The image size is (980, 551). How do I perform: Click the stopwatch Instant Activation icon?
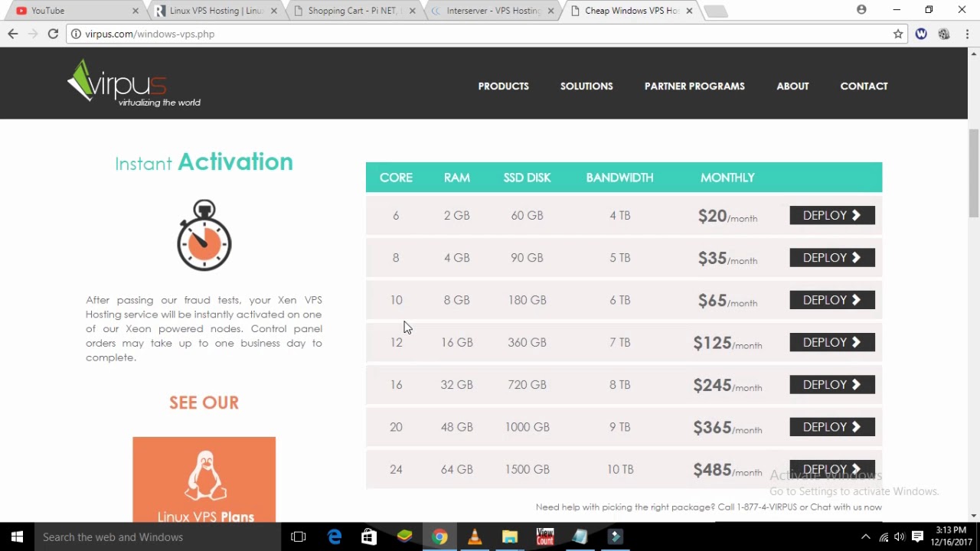pyautogui.click(x=204, y=235)
